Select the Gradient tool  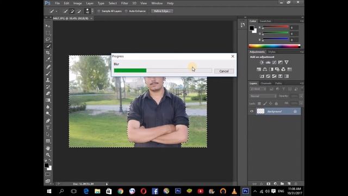pyautogui.click(x=48, y=100)
